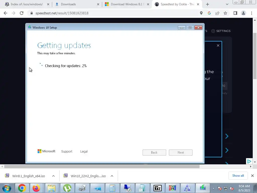Close the downloads bar
Viewport: 257px width, 193px height.
point(252,176)
